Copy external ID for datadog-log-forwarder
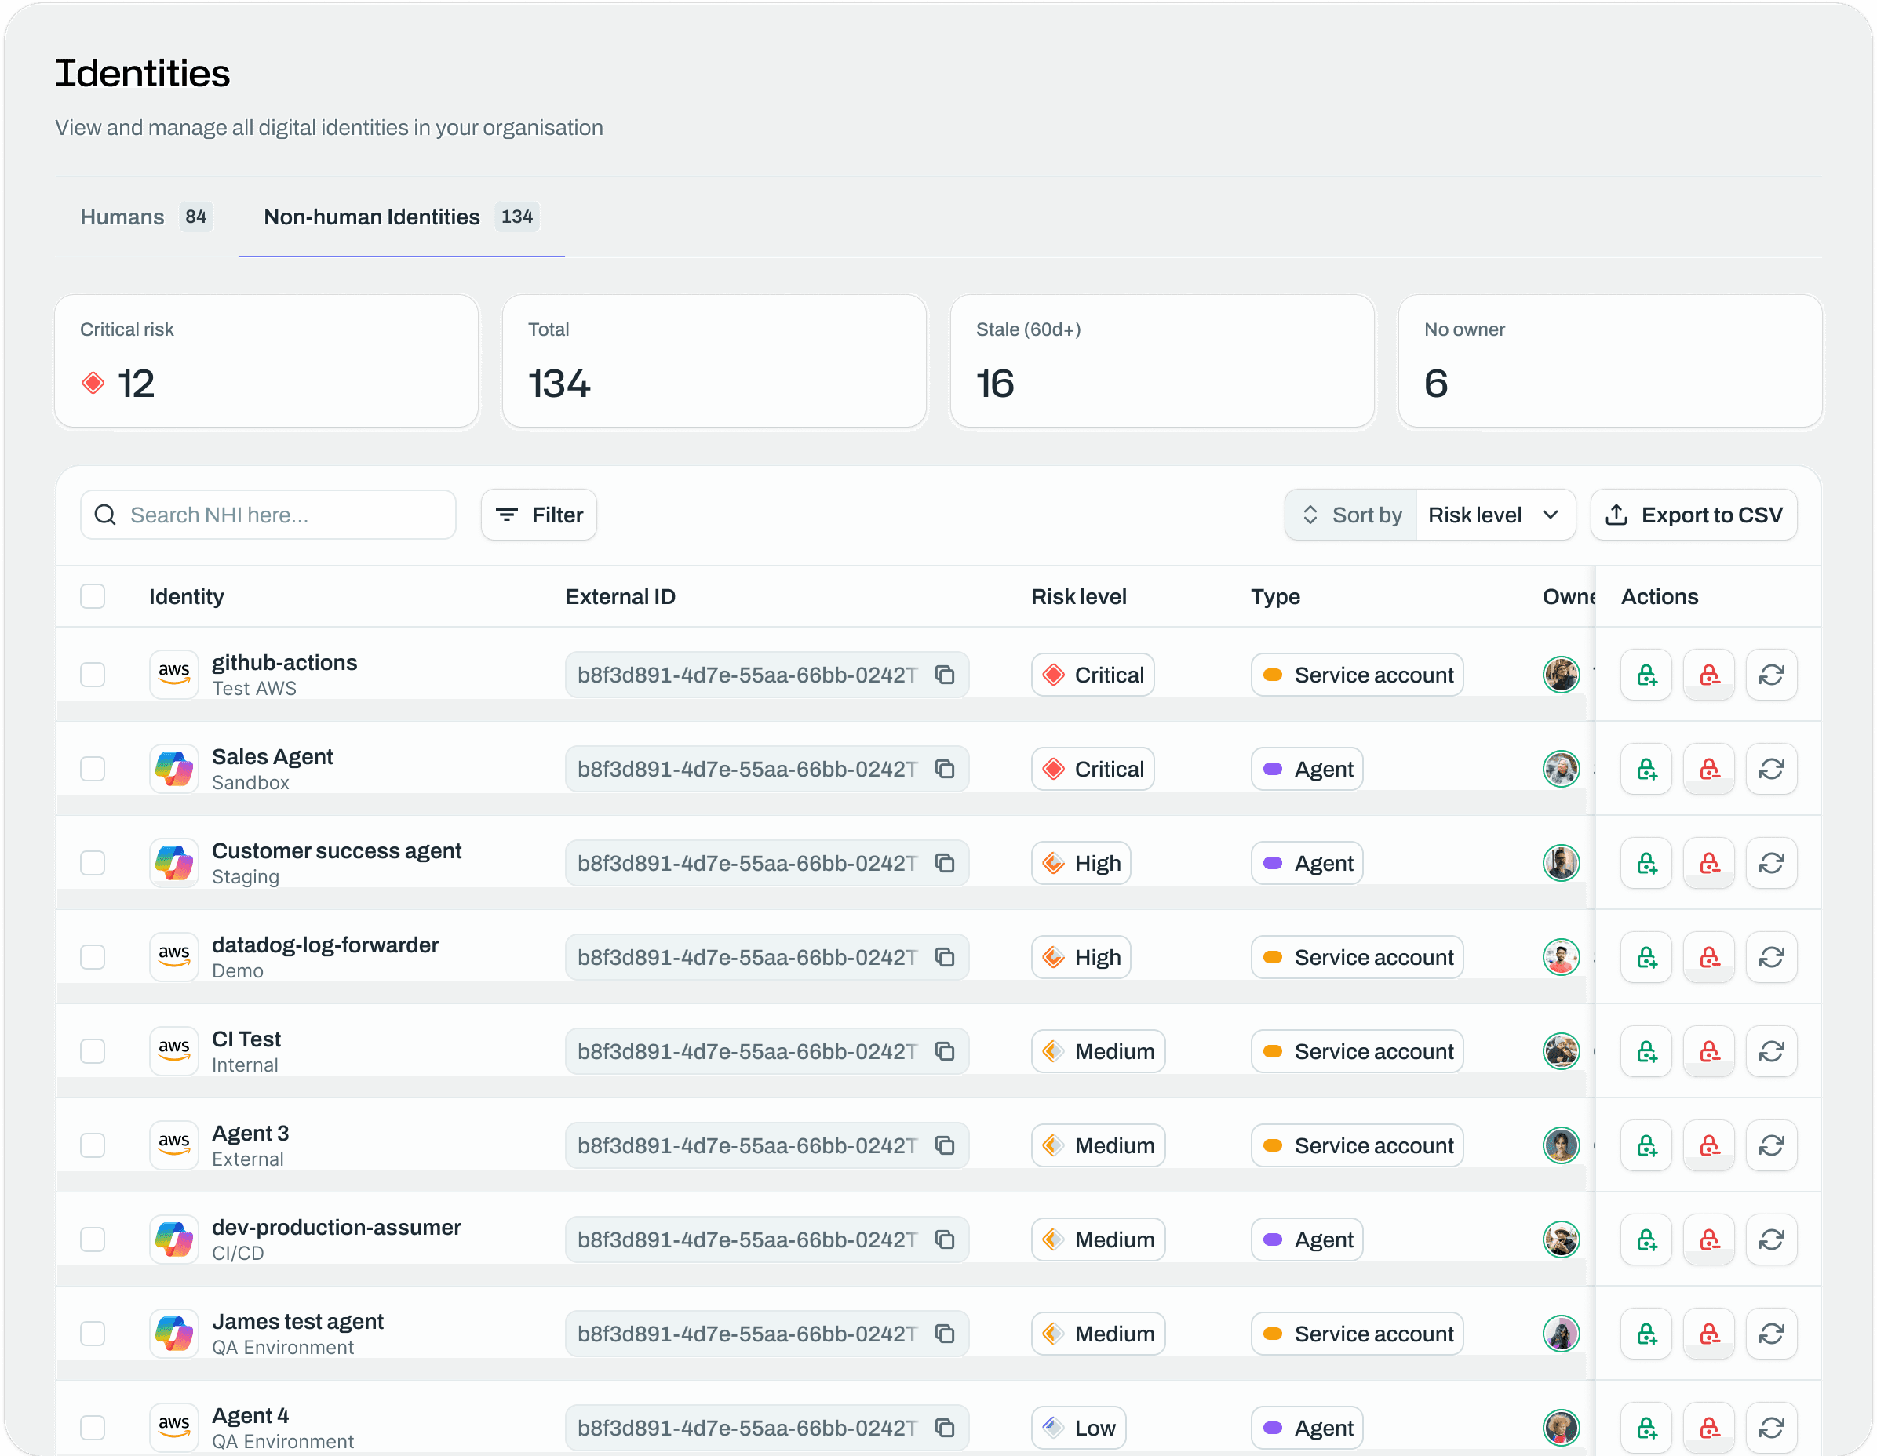The width and height of the screenshot is (1877, 1456). (x=945, y=957)
